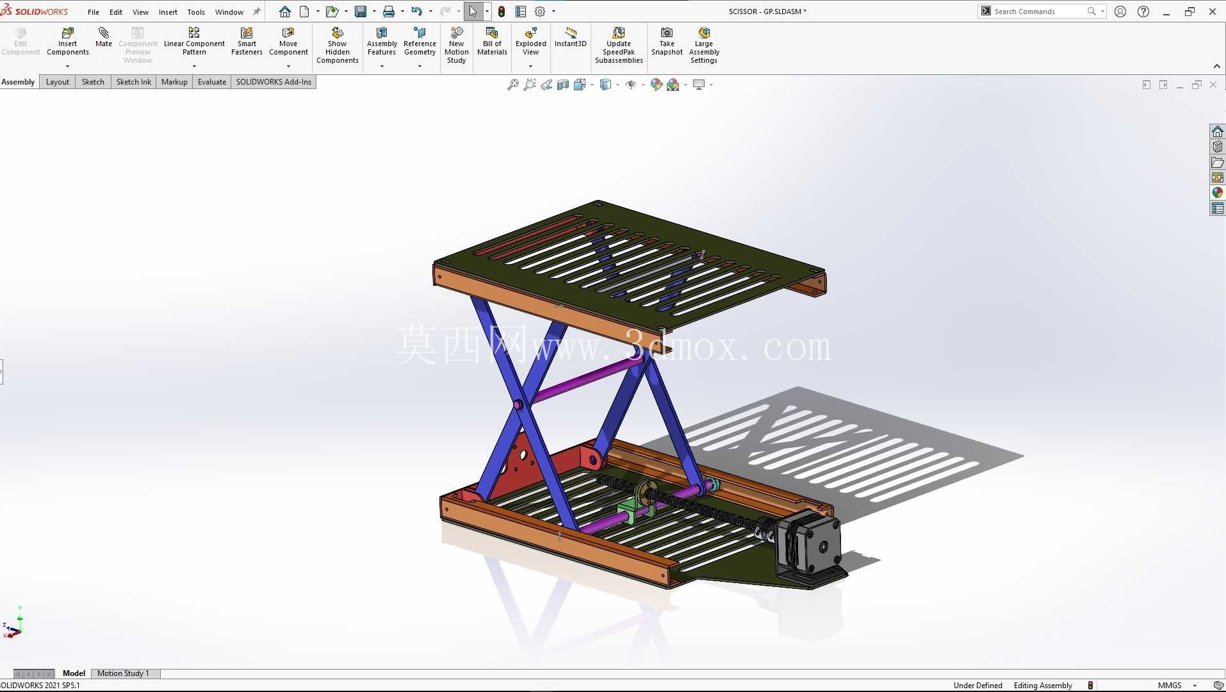
Task: Insert a Bill of Materials
Action: pos(492,42)
